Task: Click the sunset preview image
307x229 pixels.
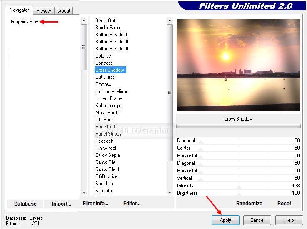Action: pyautogui.click(x=238, y=65)
